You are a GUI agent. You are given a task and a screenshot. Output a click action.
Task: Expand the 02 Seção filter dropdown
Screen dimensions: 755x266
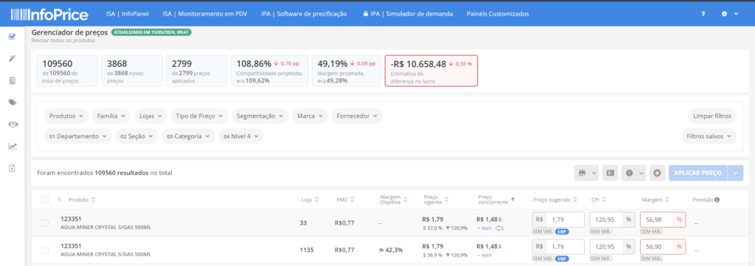click(x=136, y=136)
